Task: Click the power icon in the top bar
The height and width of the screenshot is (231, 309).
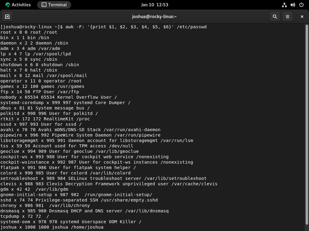Action: [x=301, y=5]
